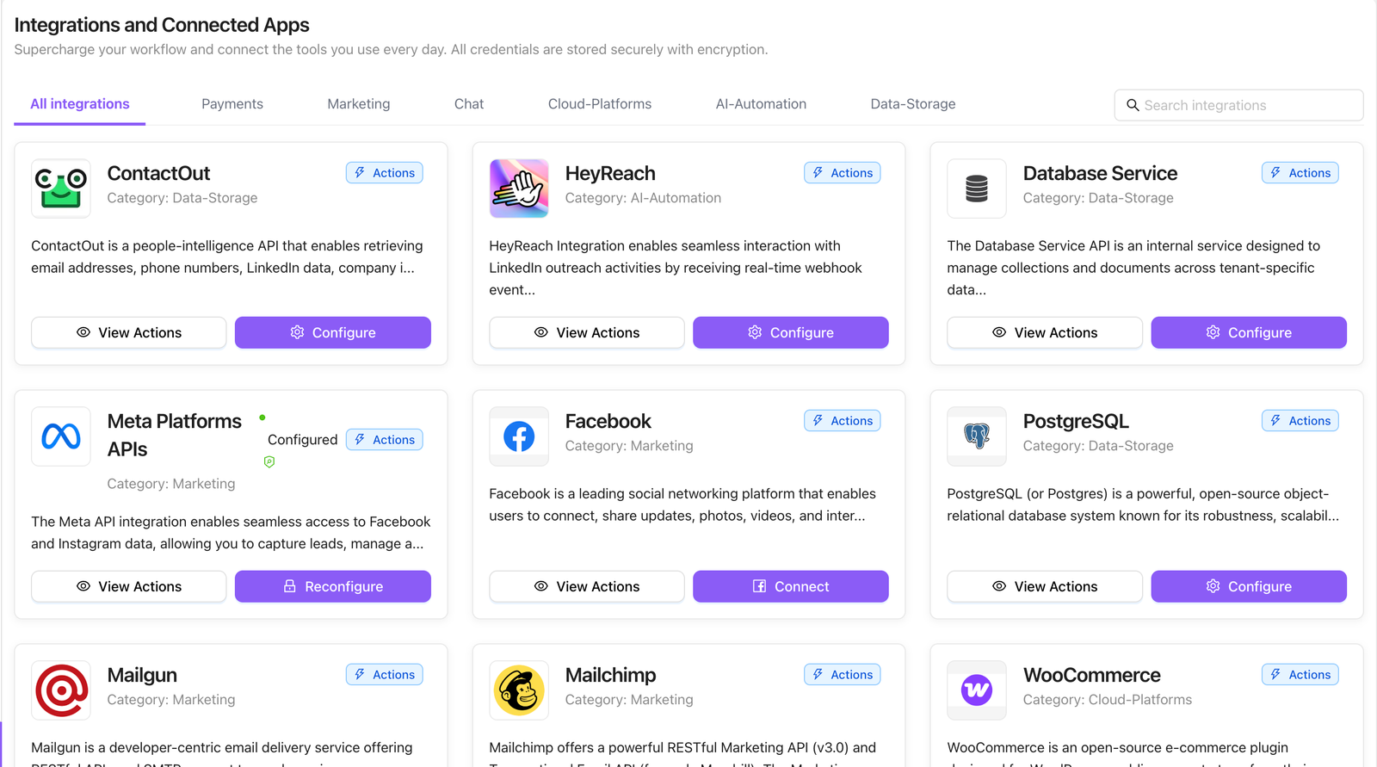Select the Data-Storage tab

pyautogui.click(x=913, y=104)
